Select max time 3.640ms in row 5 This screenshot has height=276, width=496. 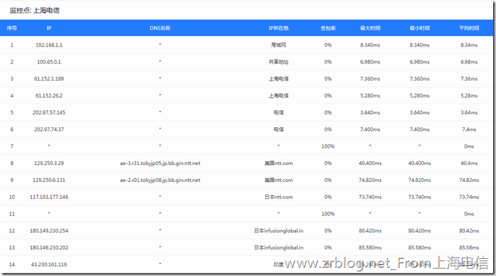[x=370, y=112]
